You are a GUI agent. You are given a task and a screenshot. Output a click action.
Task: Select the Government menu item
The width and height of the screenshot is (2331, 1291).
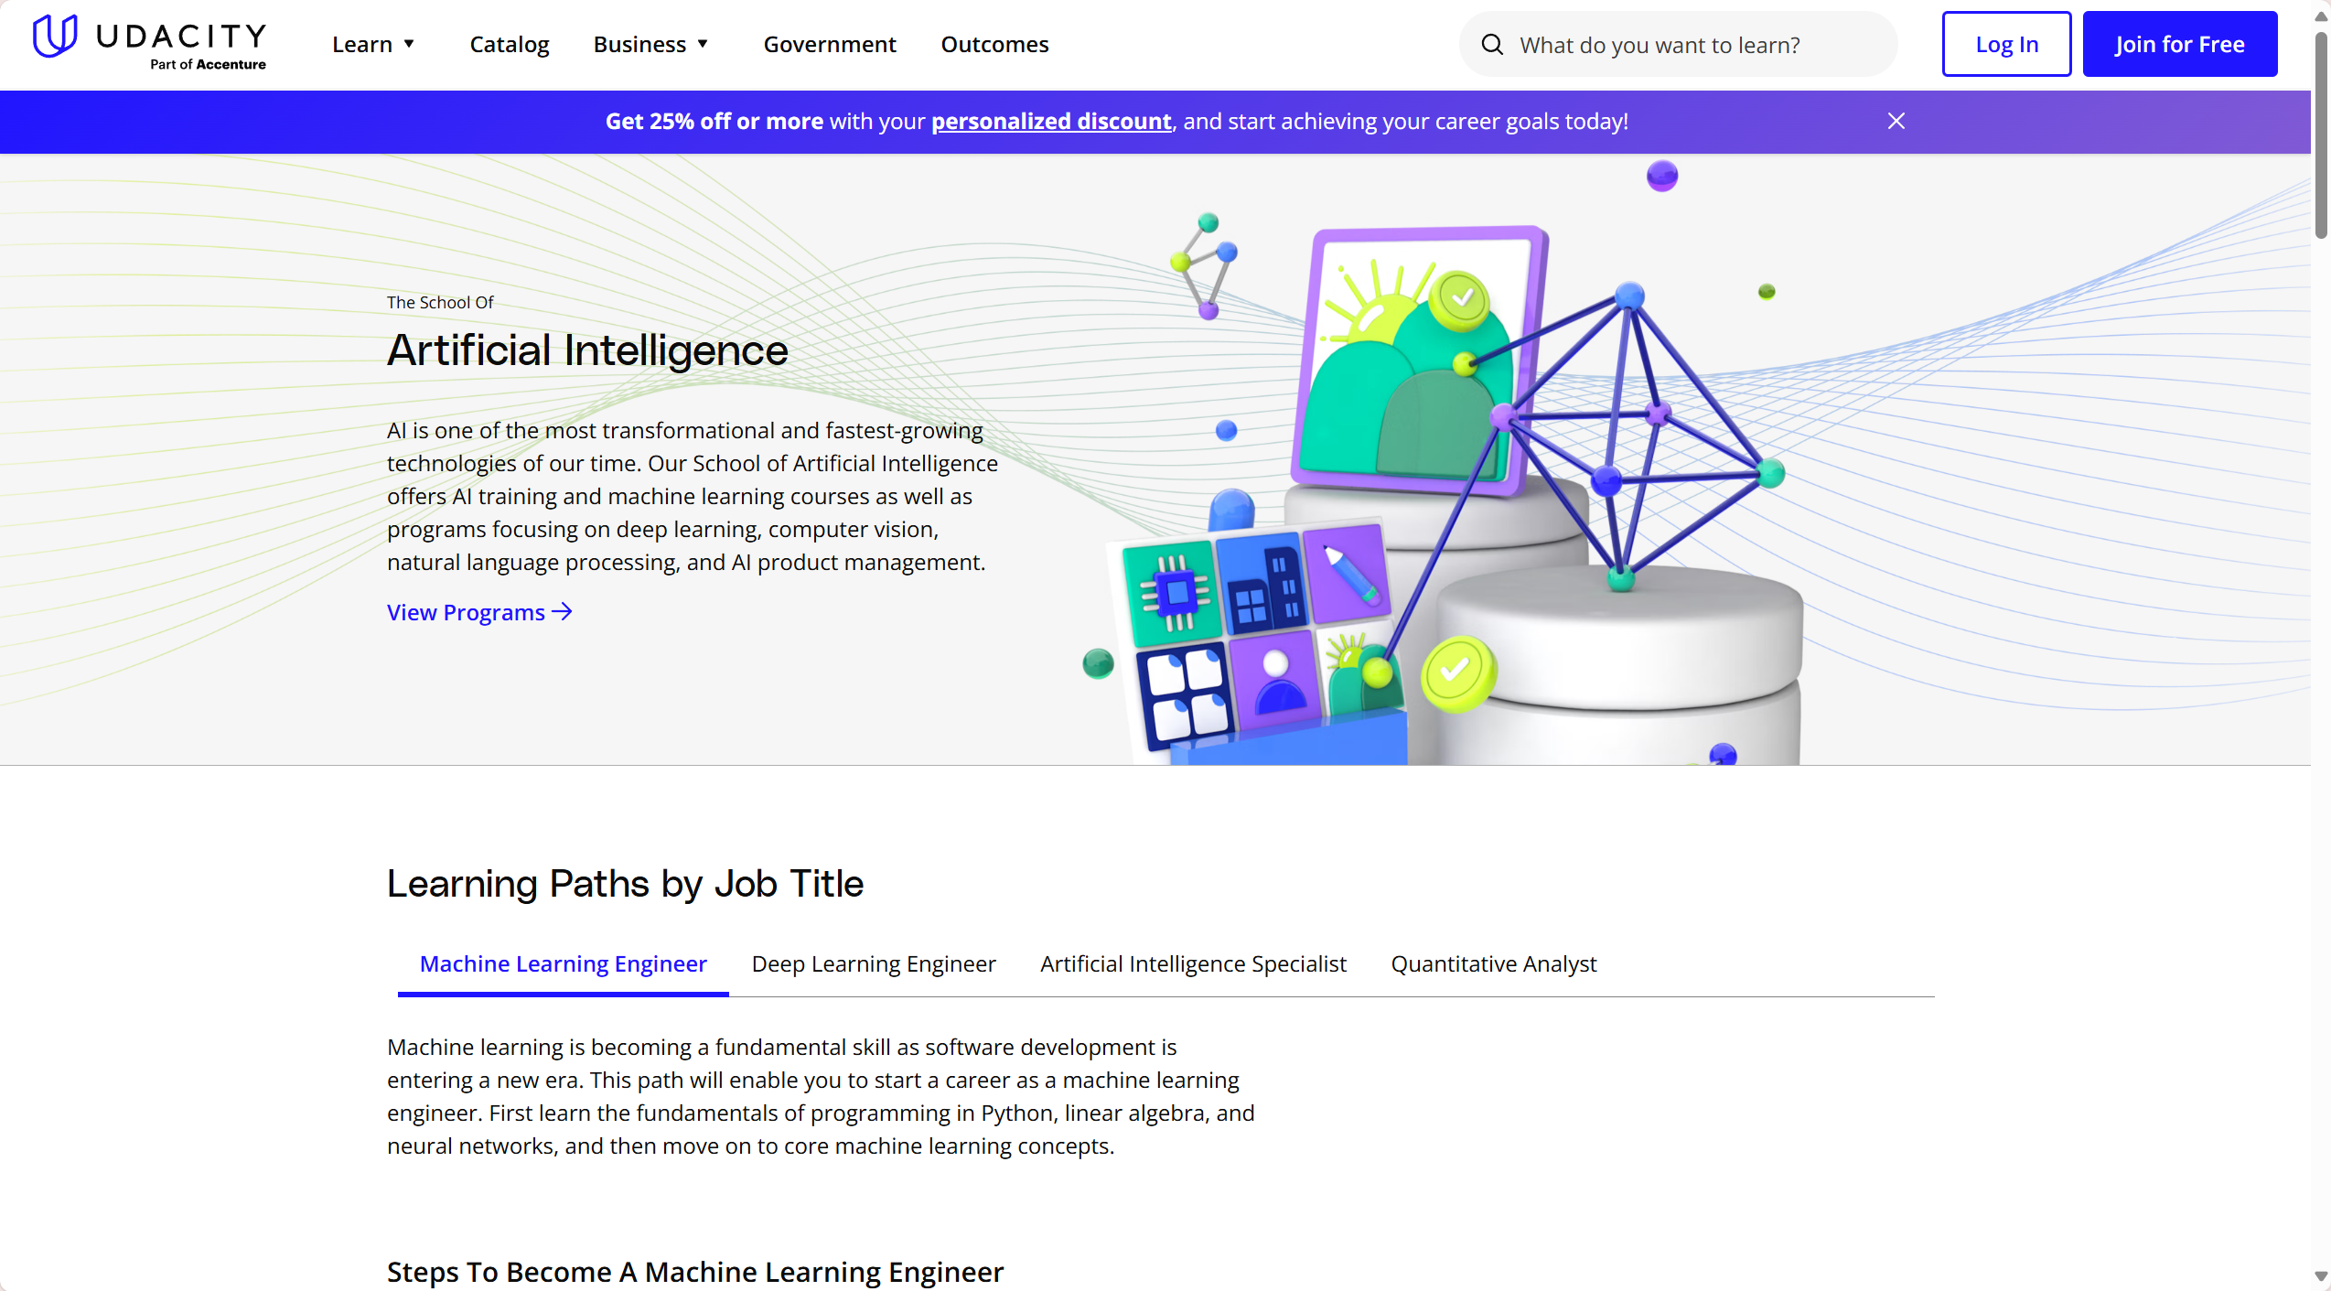click(x=830, y=43)
